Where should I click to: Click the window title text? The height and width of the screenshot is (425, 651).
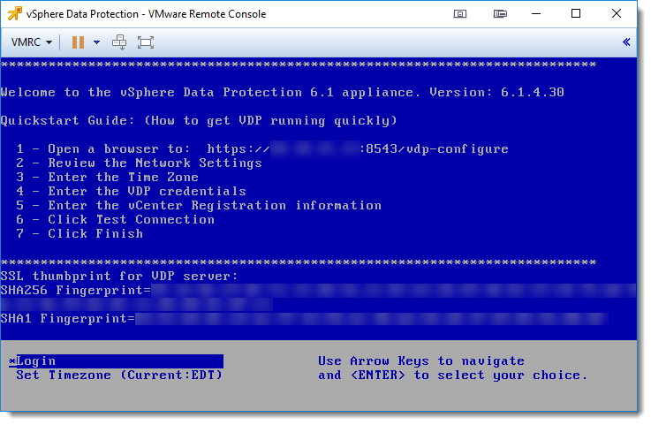[x=146, y=14]
